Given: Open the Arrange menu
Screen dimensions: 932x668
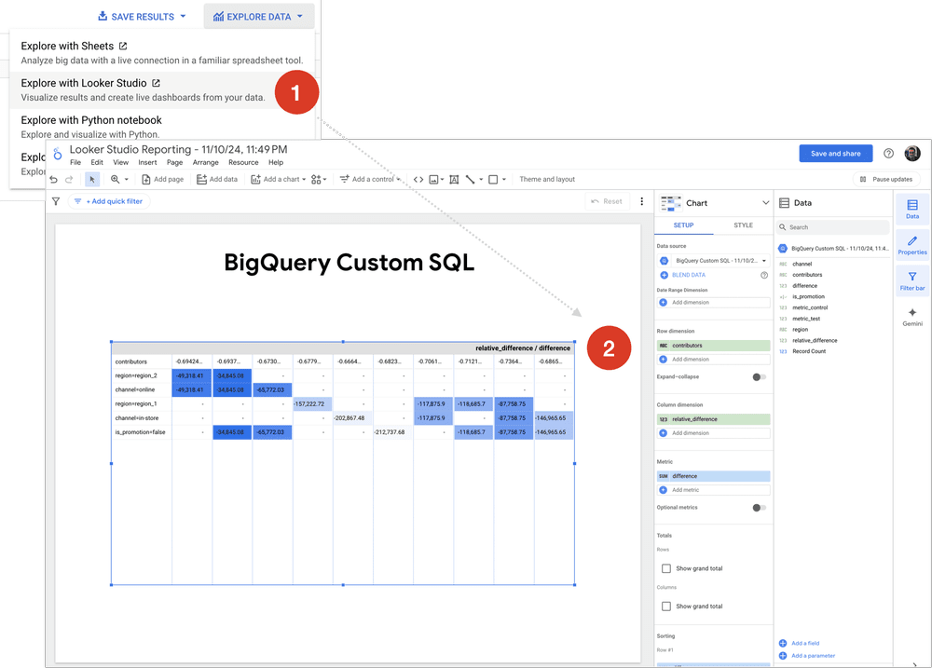Looking at the screenshot, I should click(x=206, y=162).
